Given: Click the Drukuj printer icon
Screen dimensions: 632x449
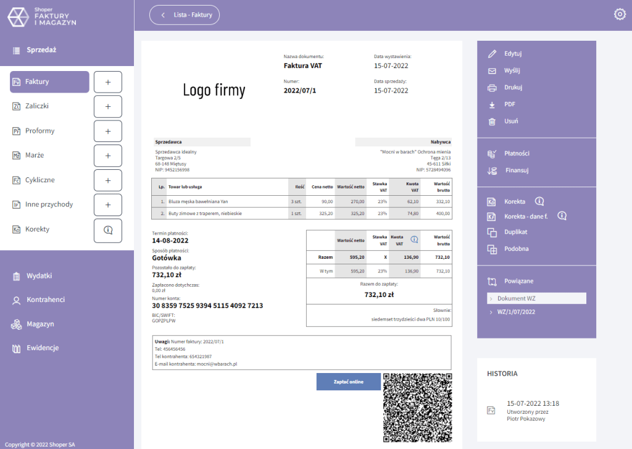Looking at the screenshot, I should pos(492,88).
